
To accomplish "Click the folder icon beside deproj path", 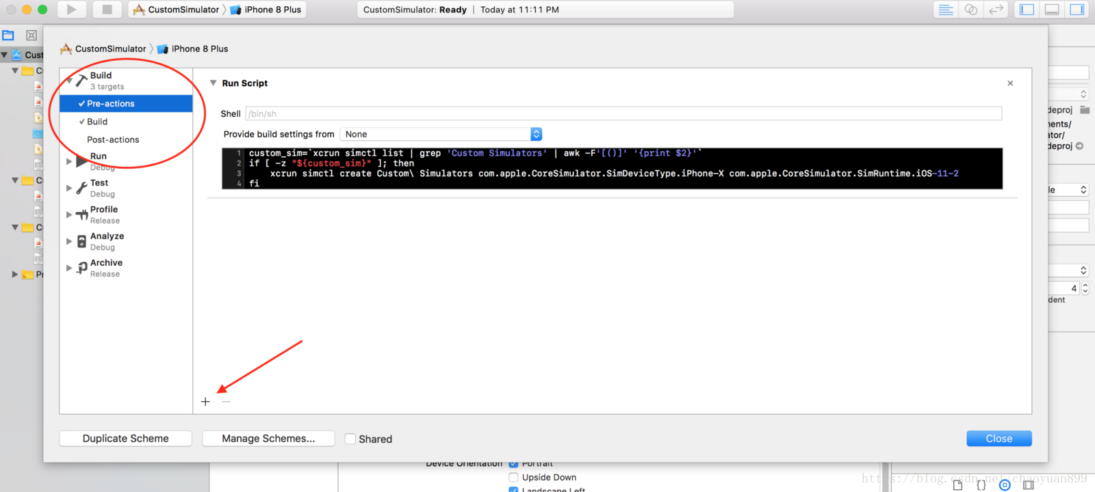I will click(x=1085, y=110).
